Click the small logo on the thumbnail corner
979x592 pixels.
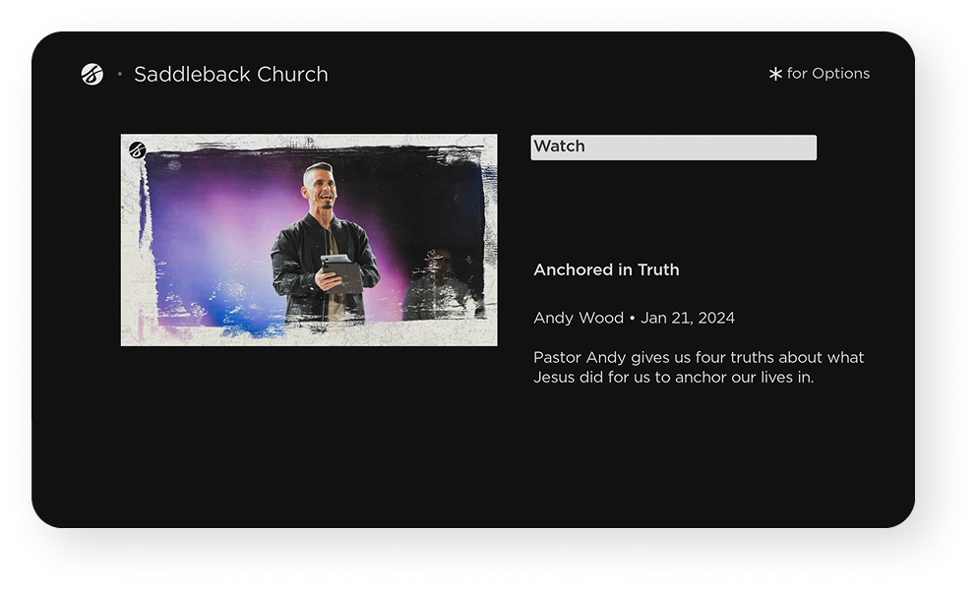pos(137,150)
